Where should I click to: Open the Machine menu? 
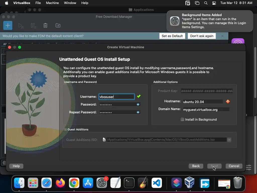(52, 3)
